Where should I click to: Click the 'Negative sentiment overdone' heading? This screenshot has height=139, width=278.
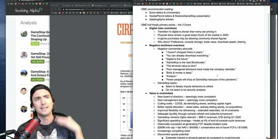(x=167, y=46)
